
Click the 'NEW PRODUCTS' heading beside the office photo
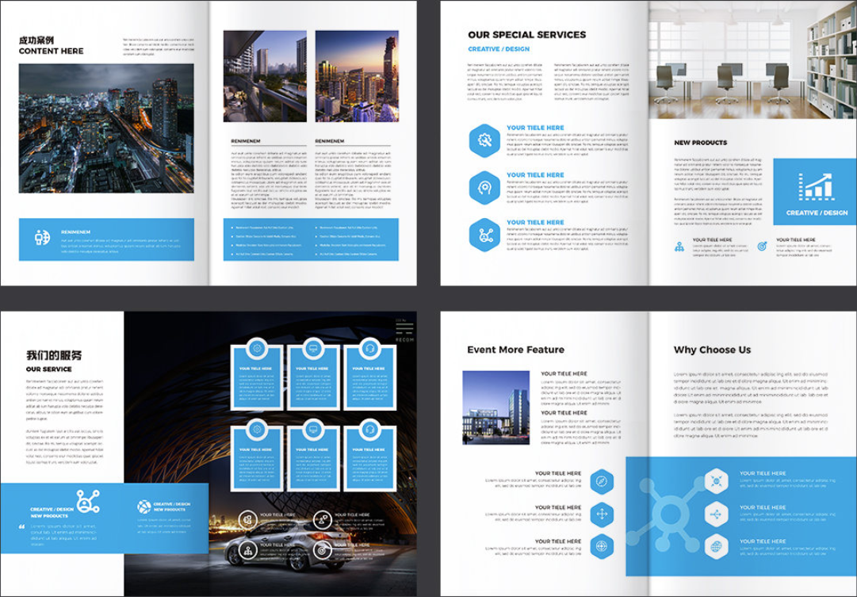pos(700,142)
